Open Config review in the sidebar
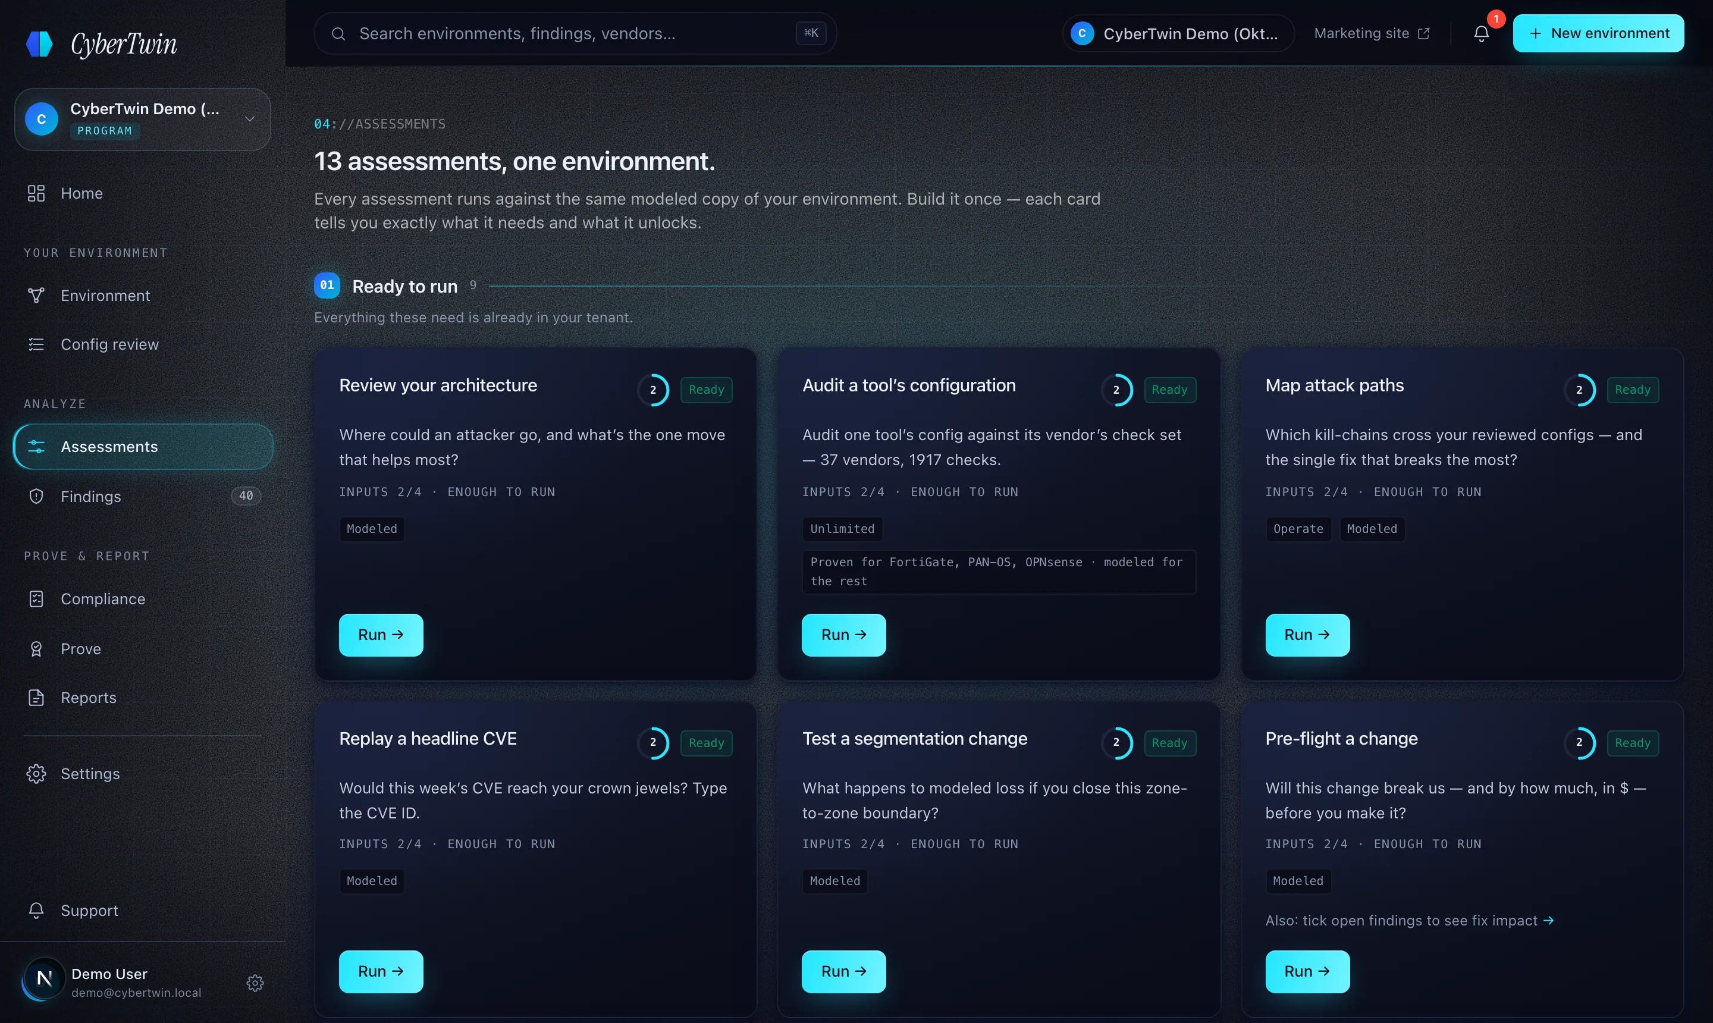Viewport: 1713px width, 1023px height. point(142,344)
